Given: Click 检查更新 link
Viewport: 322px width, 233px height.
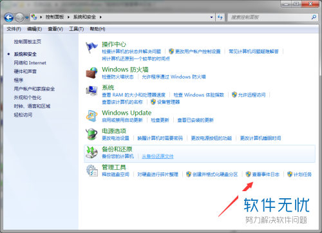Looking at the screenshot, I should click(x=160, y=120).
